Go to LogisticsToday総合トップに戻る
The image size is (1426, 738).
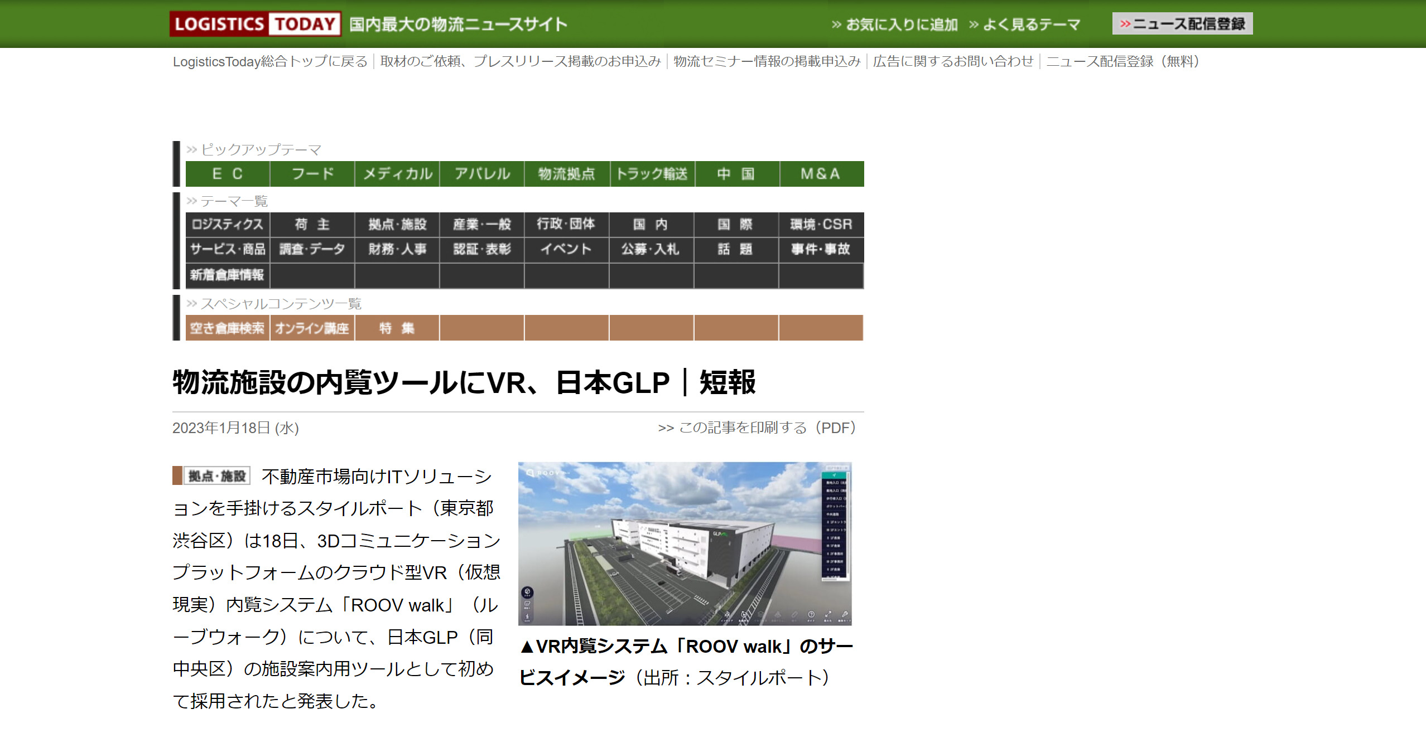[270, 61]
